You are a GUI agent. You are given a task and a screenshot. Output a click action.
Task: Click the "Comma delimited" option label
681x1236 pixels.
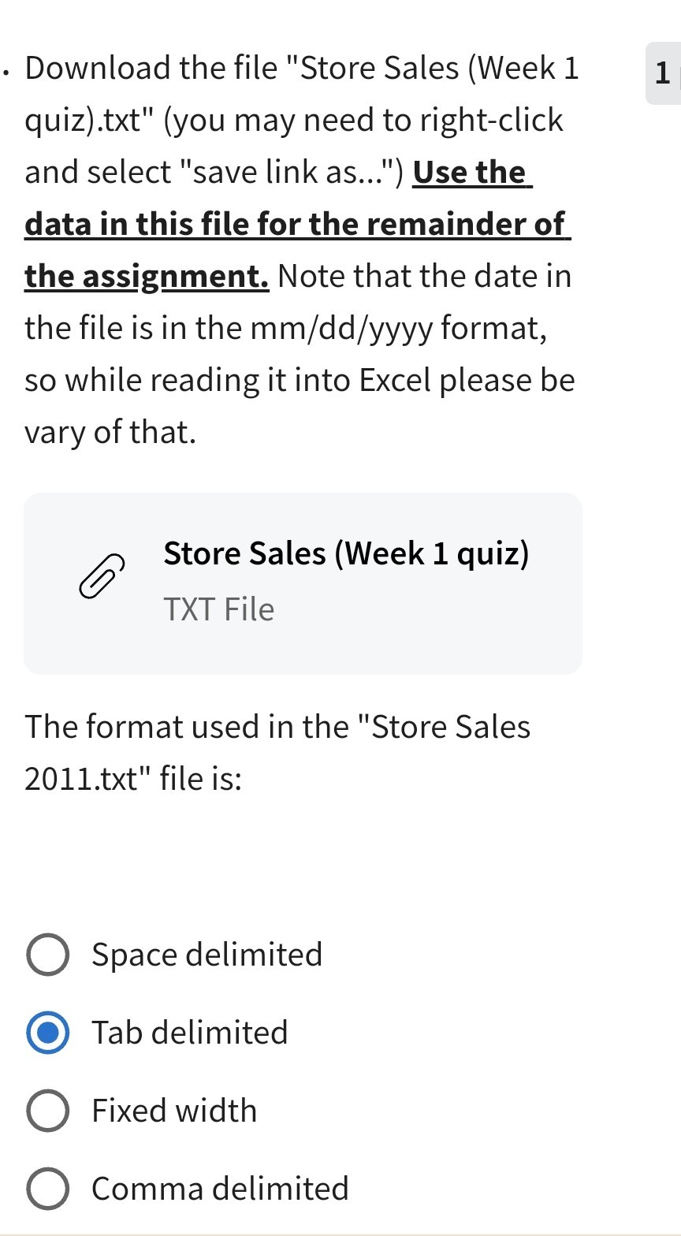220,1189
